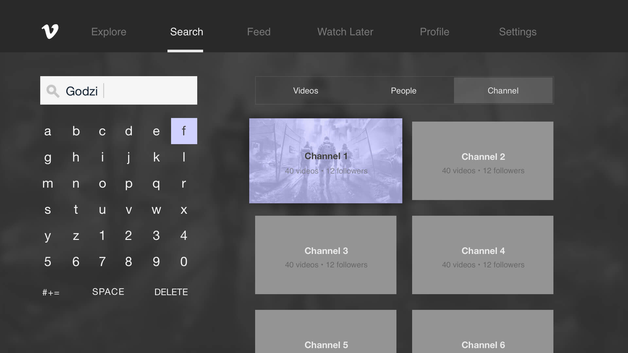Tap the t key on keyboard
628x353 pixels.
point(76,210)
